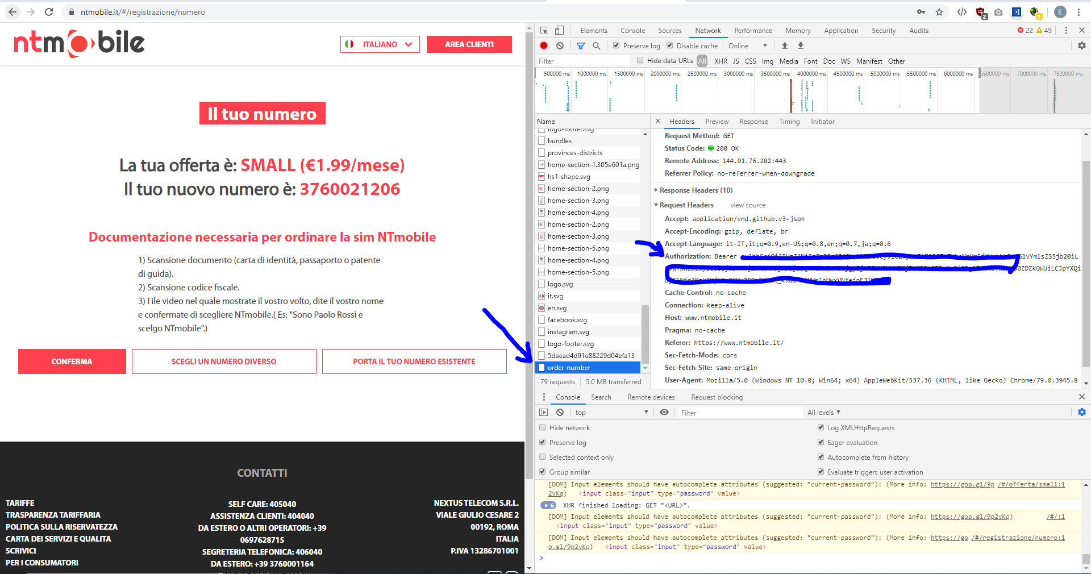Close the bottom console drawer
1091x574 pixels.
[1081, 397]
